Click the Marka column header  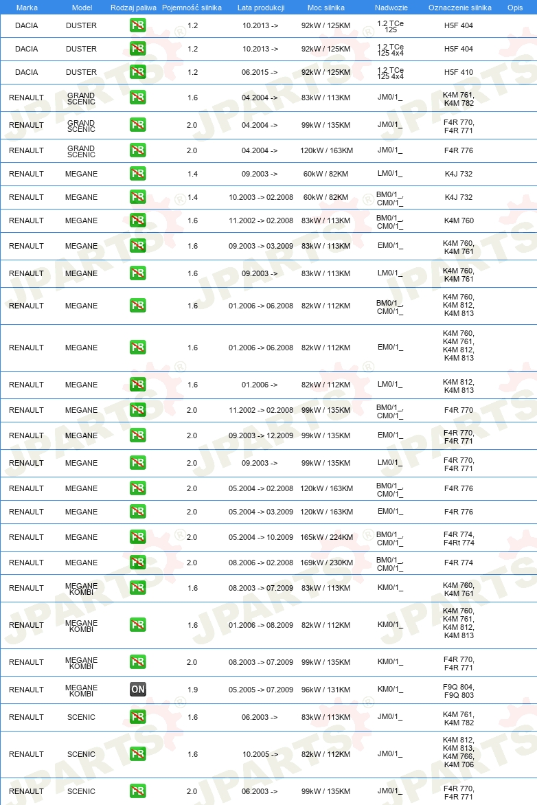click(x=27, y=8)
